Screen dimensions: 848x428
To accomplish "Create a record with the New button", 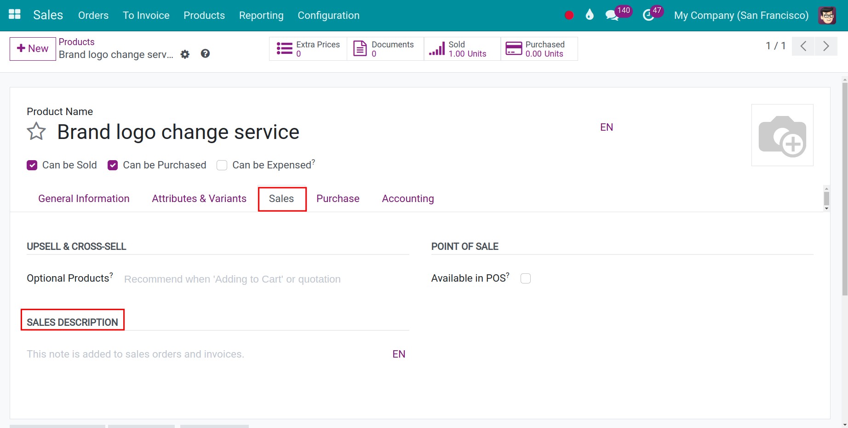I will click(32, 48).
